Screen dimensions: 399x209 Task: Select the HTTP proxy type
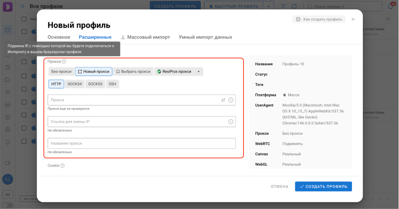click(56, 84)
